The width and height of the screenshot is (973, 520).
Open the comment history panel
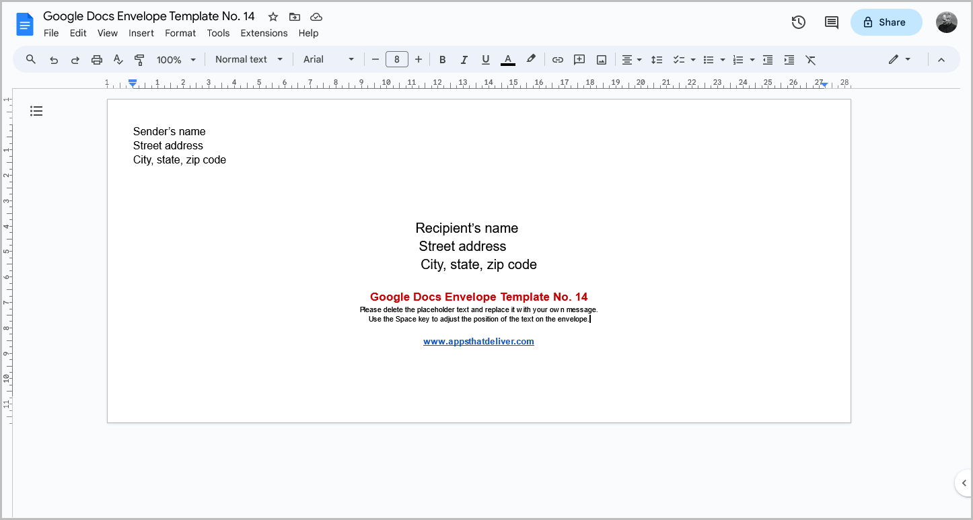click(832, 22)
